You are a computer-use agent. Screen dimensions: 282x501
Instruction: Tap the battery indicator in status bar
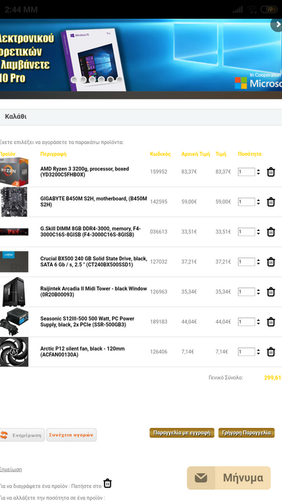269,10
